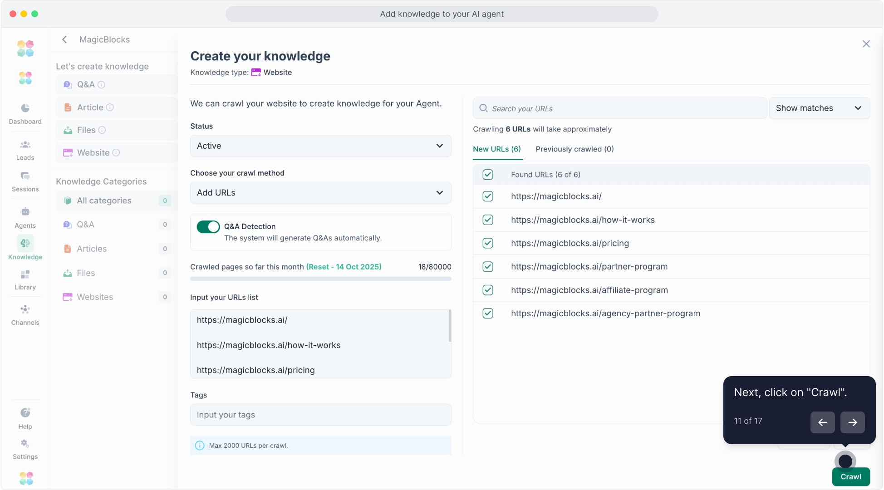This screenshot has width=884, height=490.
Task: Open Settings gear icon
Action: point(25,443)
